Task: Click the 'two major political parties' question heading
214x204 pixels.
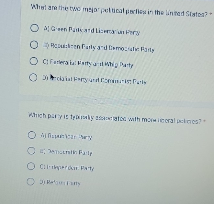Action: pyautogui.click(x=119, y=11)
